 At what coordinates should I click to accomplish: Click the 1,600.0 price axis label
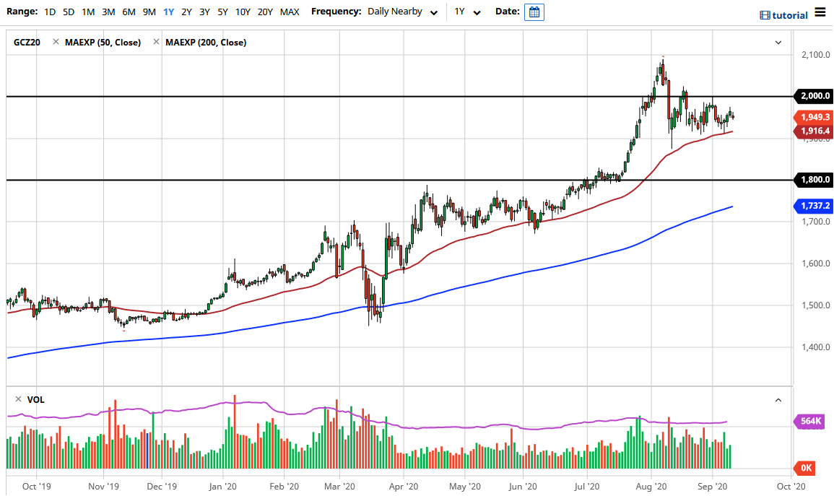816,263
